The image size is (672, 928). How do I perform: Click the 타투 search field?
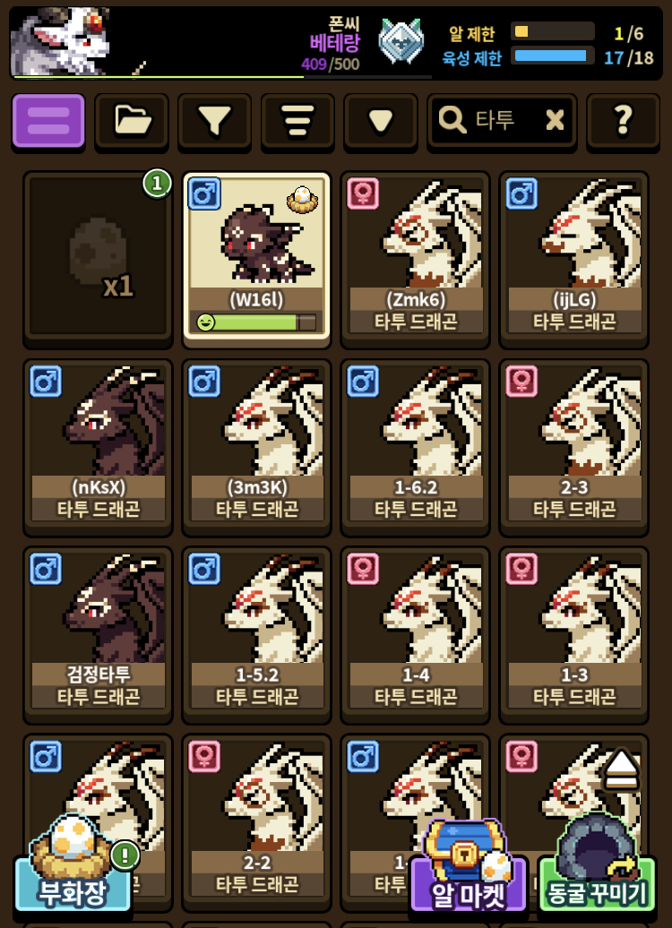point(495,121)
